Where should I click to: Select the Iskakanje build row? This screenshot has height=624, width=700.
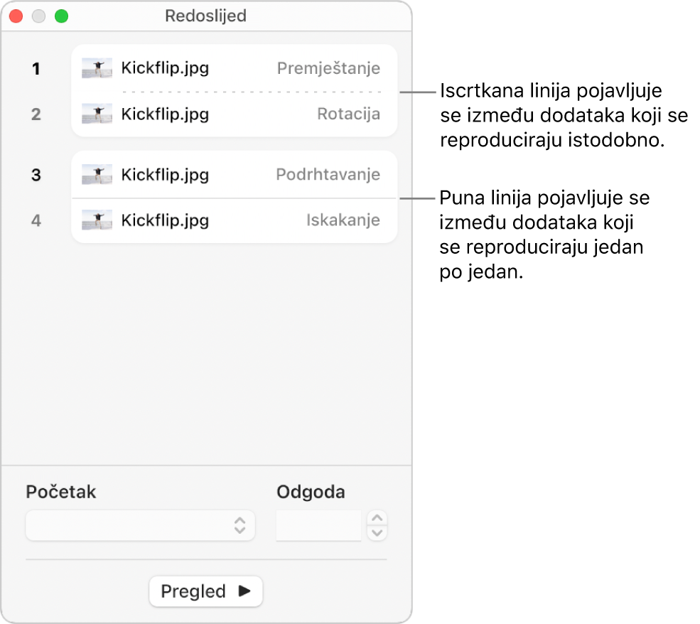click(234, 220)
